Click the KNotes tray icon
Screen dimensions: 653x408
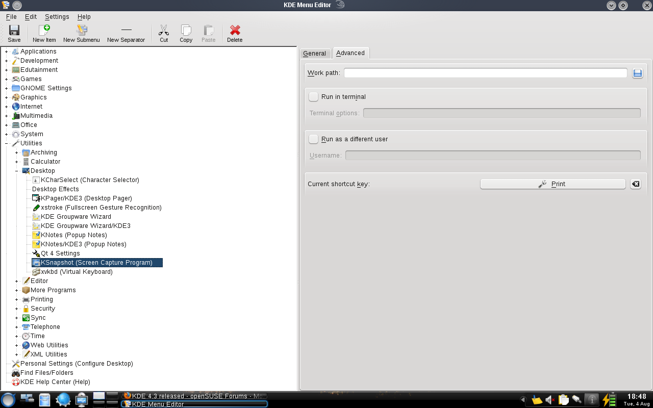(537, 400)
